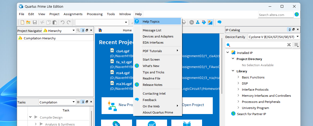Viewport: 313px width, 126px height.
Task: Click the Redo arrow toolbar icon
Action: coord(69,22)
